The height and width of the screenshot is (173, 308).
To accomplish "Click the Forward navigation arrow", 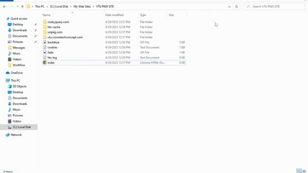I will [x=12, y=6].
